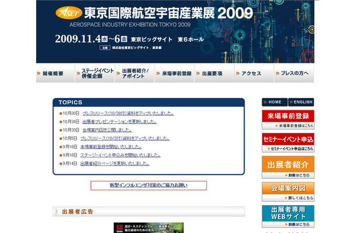Viewport: 356px width, 233px height.
Task: Open 新型インフルエンザ対策 cooperation request link
Action: point(149,185)
